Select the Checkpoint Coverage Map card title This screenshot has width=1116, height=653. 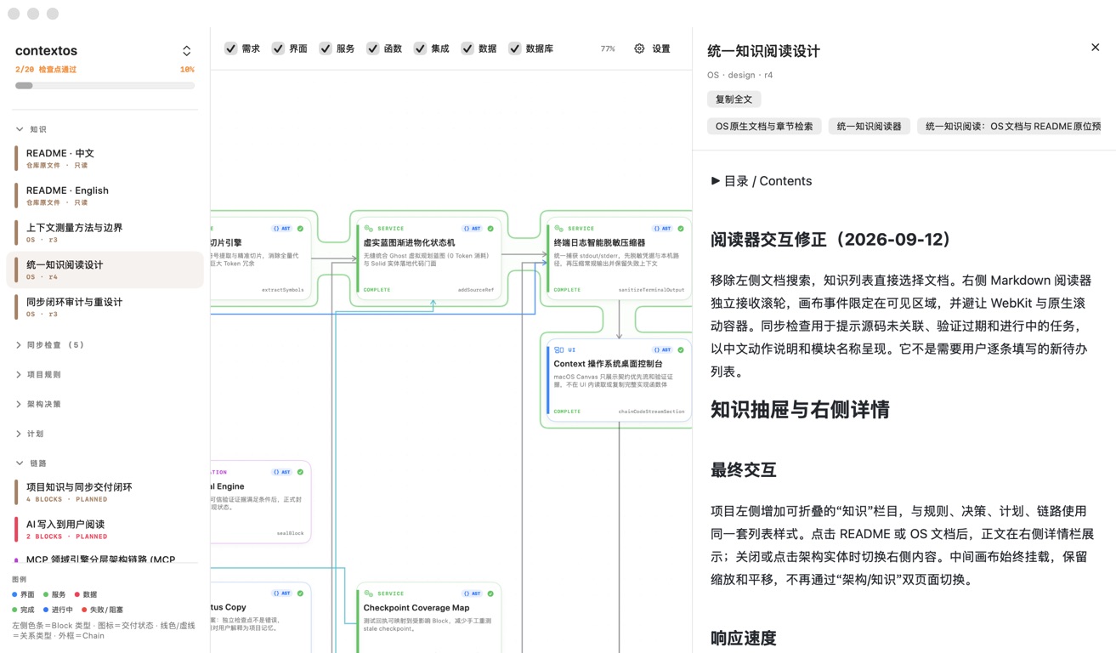[416, 608]
